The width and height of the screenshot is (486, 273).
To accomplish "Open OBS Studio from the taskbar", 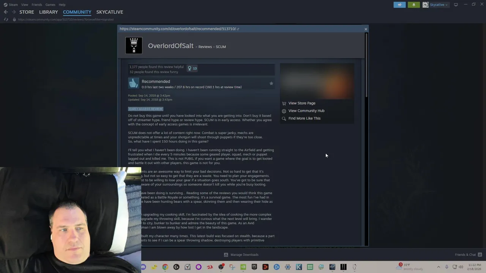I will point(221,267).
